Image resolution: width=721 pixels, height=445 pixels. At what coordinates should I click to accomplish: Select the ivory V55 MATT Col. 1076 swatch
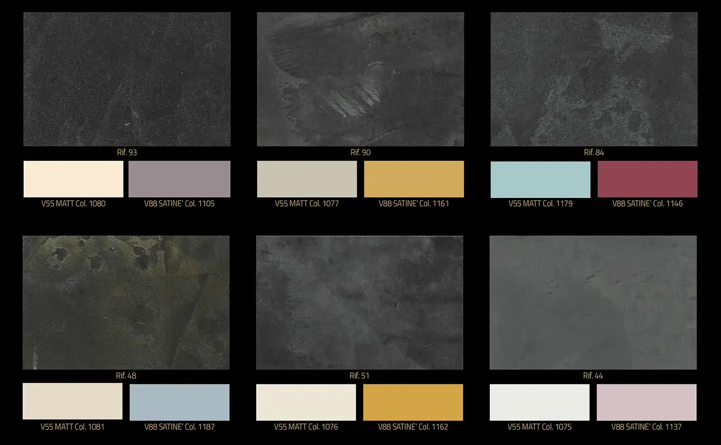pyautogui.click(x=306, y=402)
